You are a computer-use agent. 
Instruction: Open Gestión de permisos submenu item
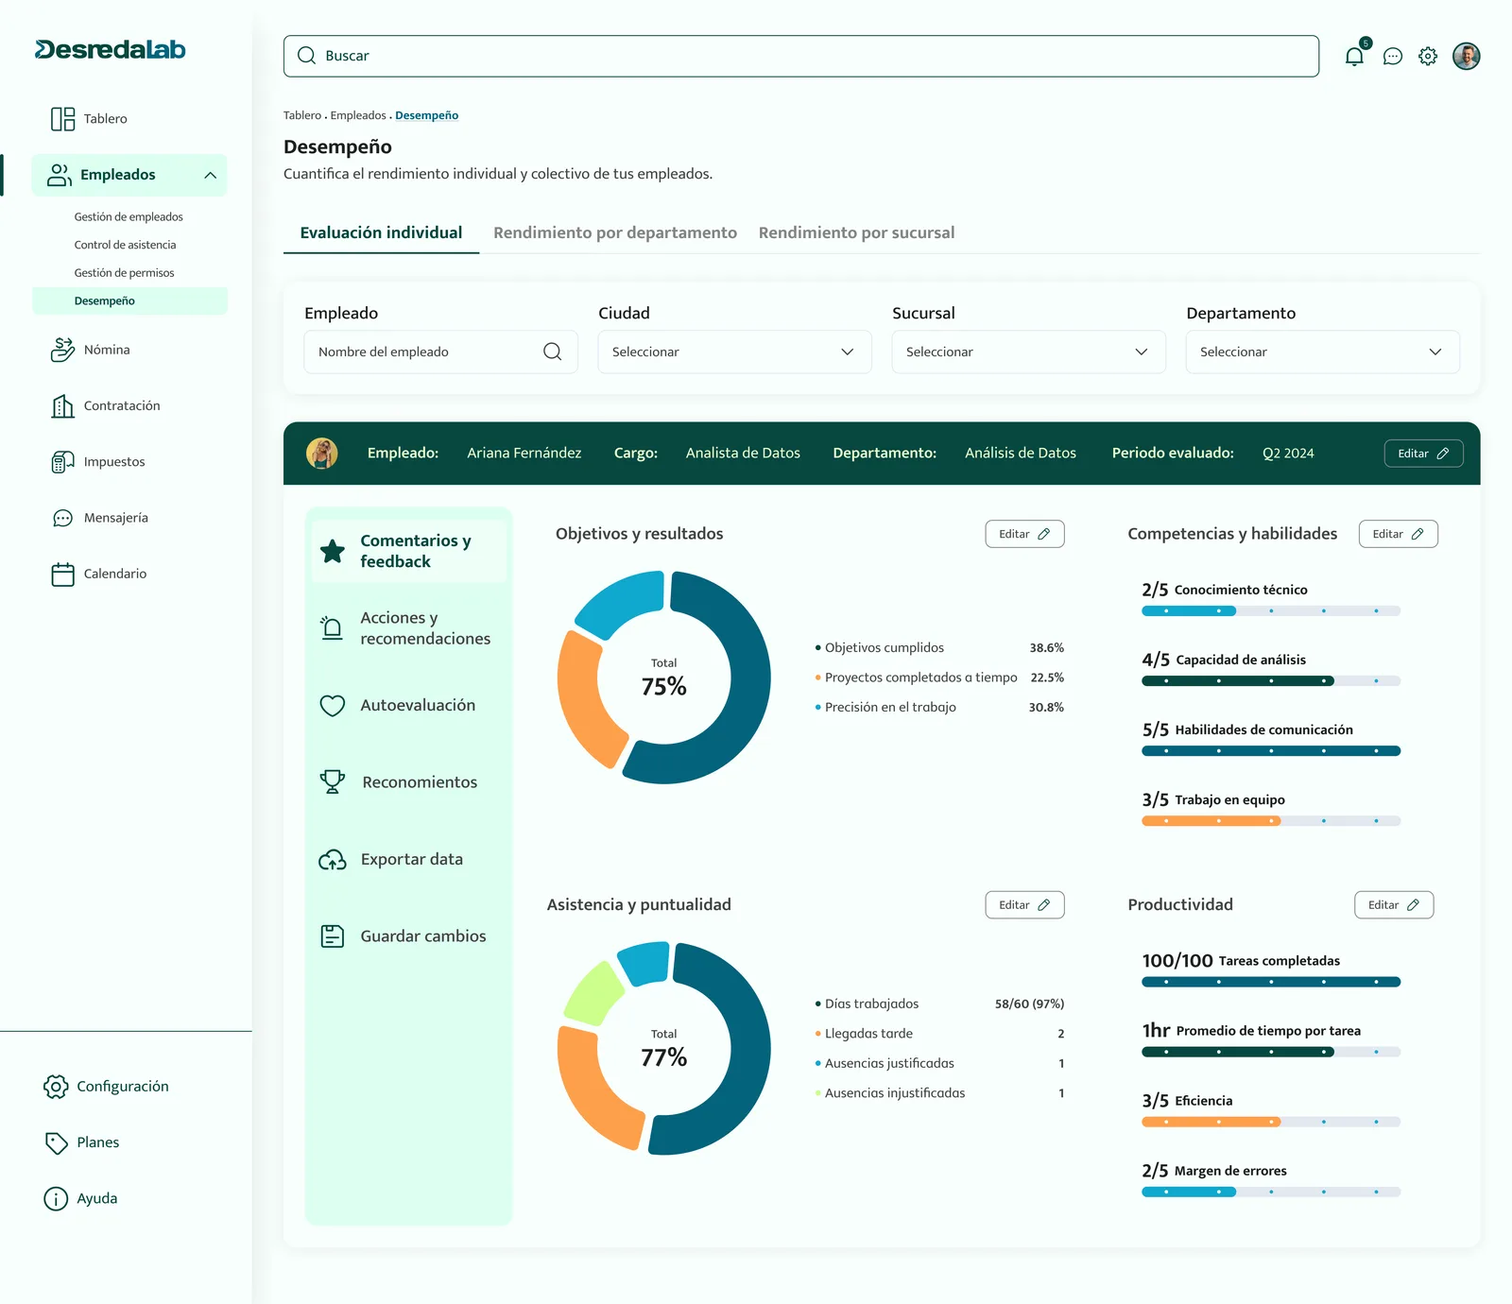point(124,273)
